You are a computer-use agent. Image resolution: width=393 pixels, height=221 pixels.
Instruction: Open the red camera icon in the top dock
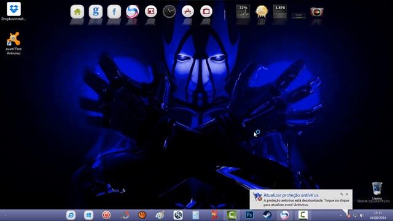pos(317,12)
